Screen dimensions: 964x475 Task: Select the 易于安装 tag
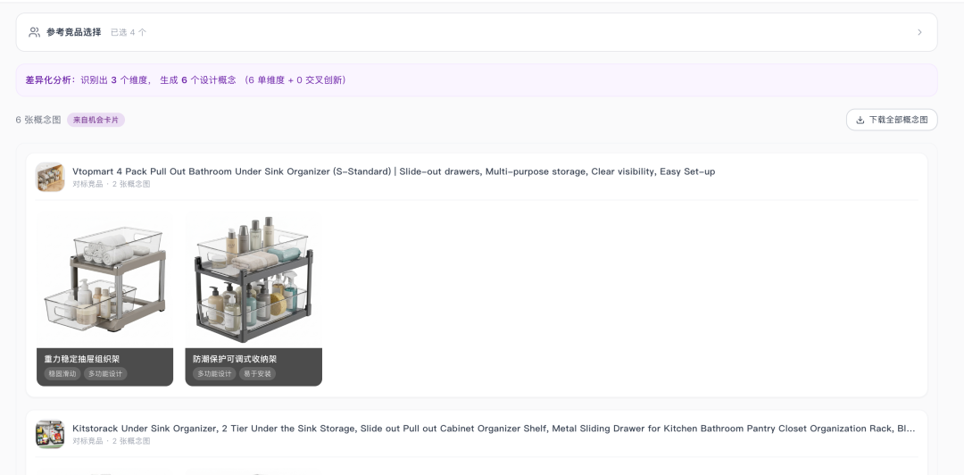257,373
